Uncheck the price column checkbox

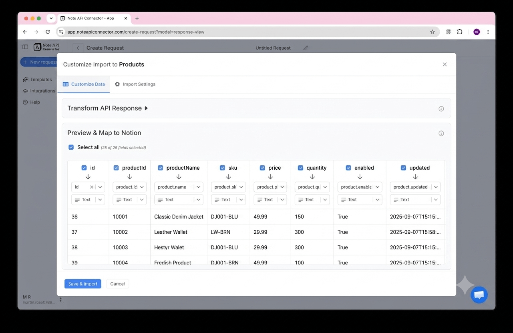pos(262,168)
